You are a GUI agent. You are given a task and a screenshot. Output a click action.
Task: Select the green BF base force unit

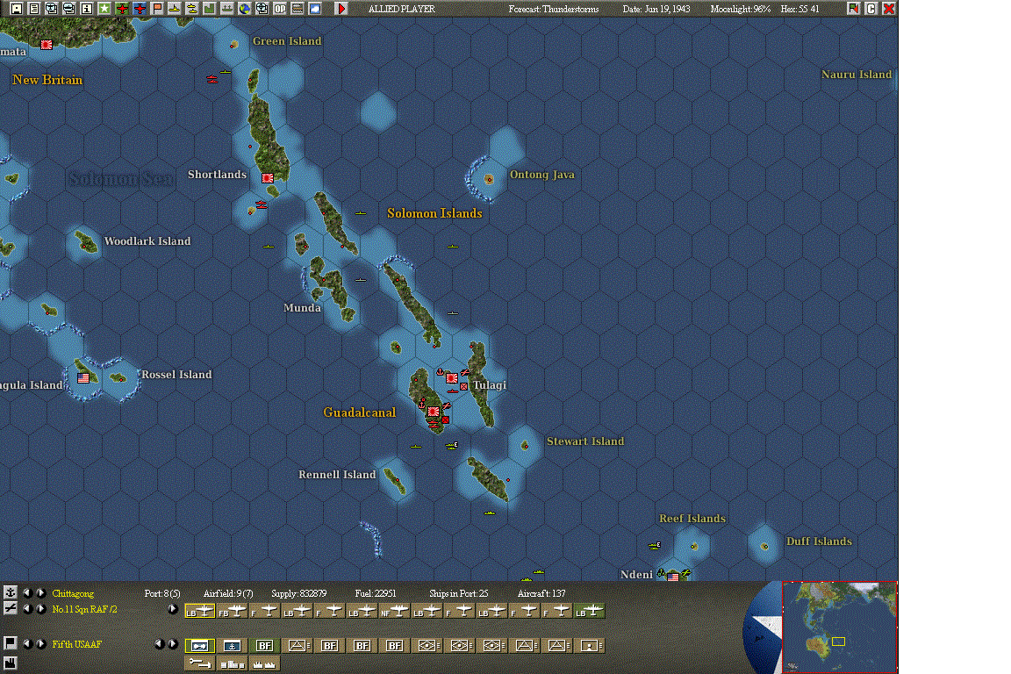click(264, 645)
